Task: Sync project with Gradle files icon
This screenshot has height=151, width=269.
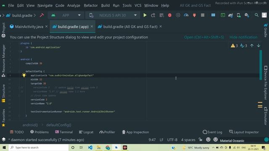Action: pos(231,16)
